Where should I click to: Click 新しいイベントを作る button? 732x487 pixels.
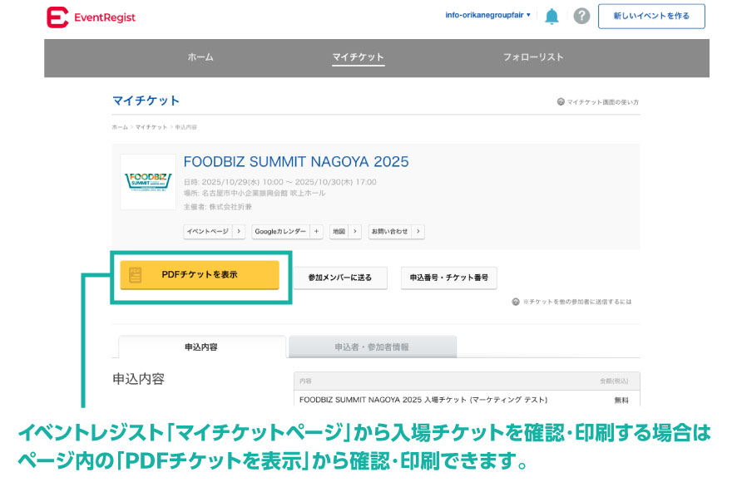[x=651, y=17]
